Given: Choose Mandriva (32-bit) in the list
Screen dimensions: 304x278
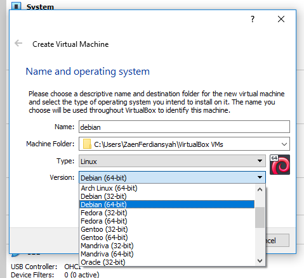Looking at the screenshot, I should tap(167, 246).
